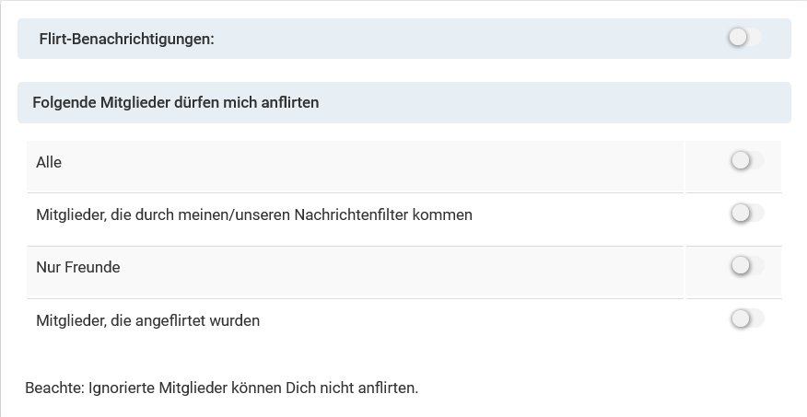
Task: Toggle the Nachrichtenfilter members switch
Action: click(x=746, y=214)
